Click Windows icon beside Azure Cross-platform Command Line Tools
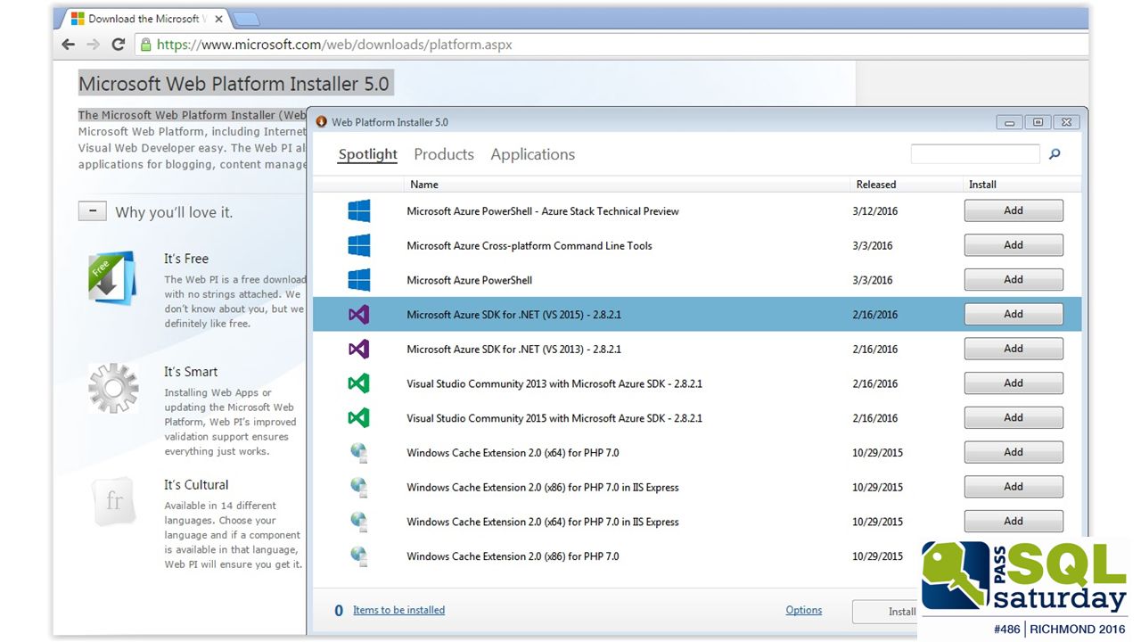This screenshot has height=642, width=1141. [x=359, y=245]
